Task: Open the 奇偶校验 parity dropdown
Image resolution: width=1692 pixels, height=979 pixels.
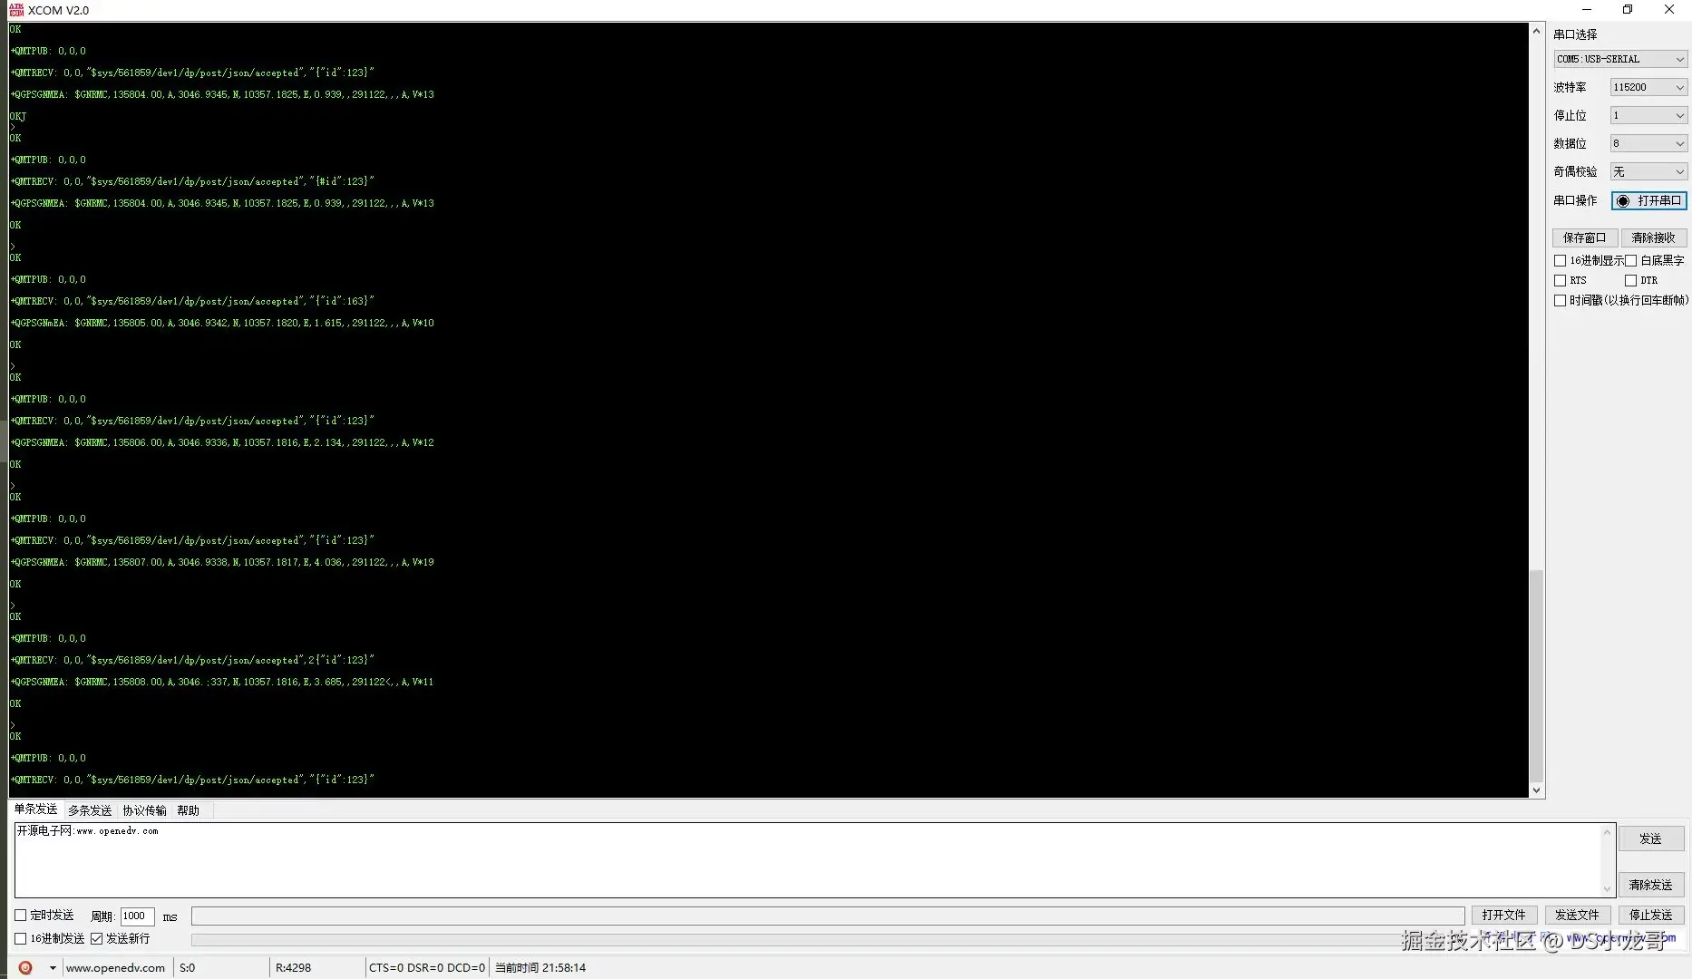Action: [1648, 172]
